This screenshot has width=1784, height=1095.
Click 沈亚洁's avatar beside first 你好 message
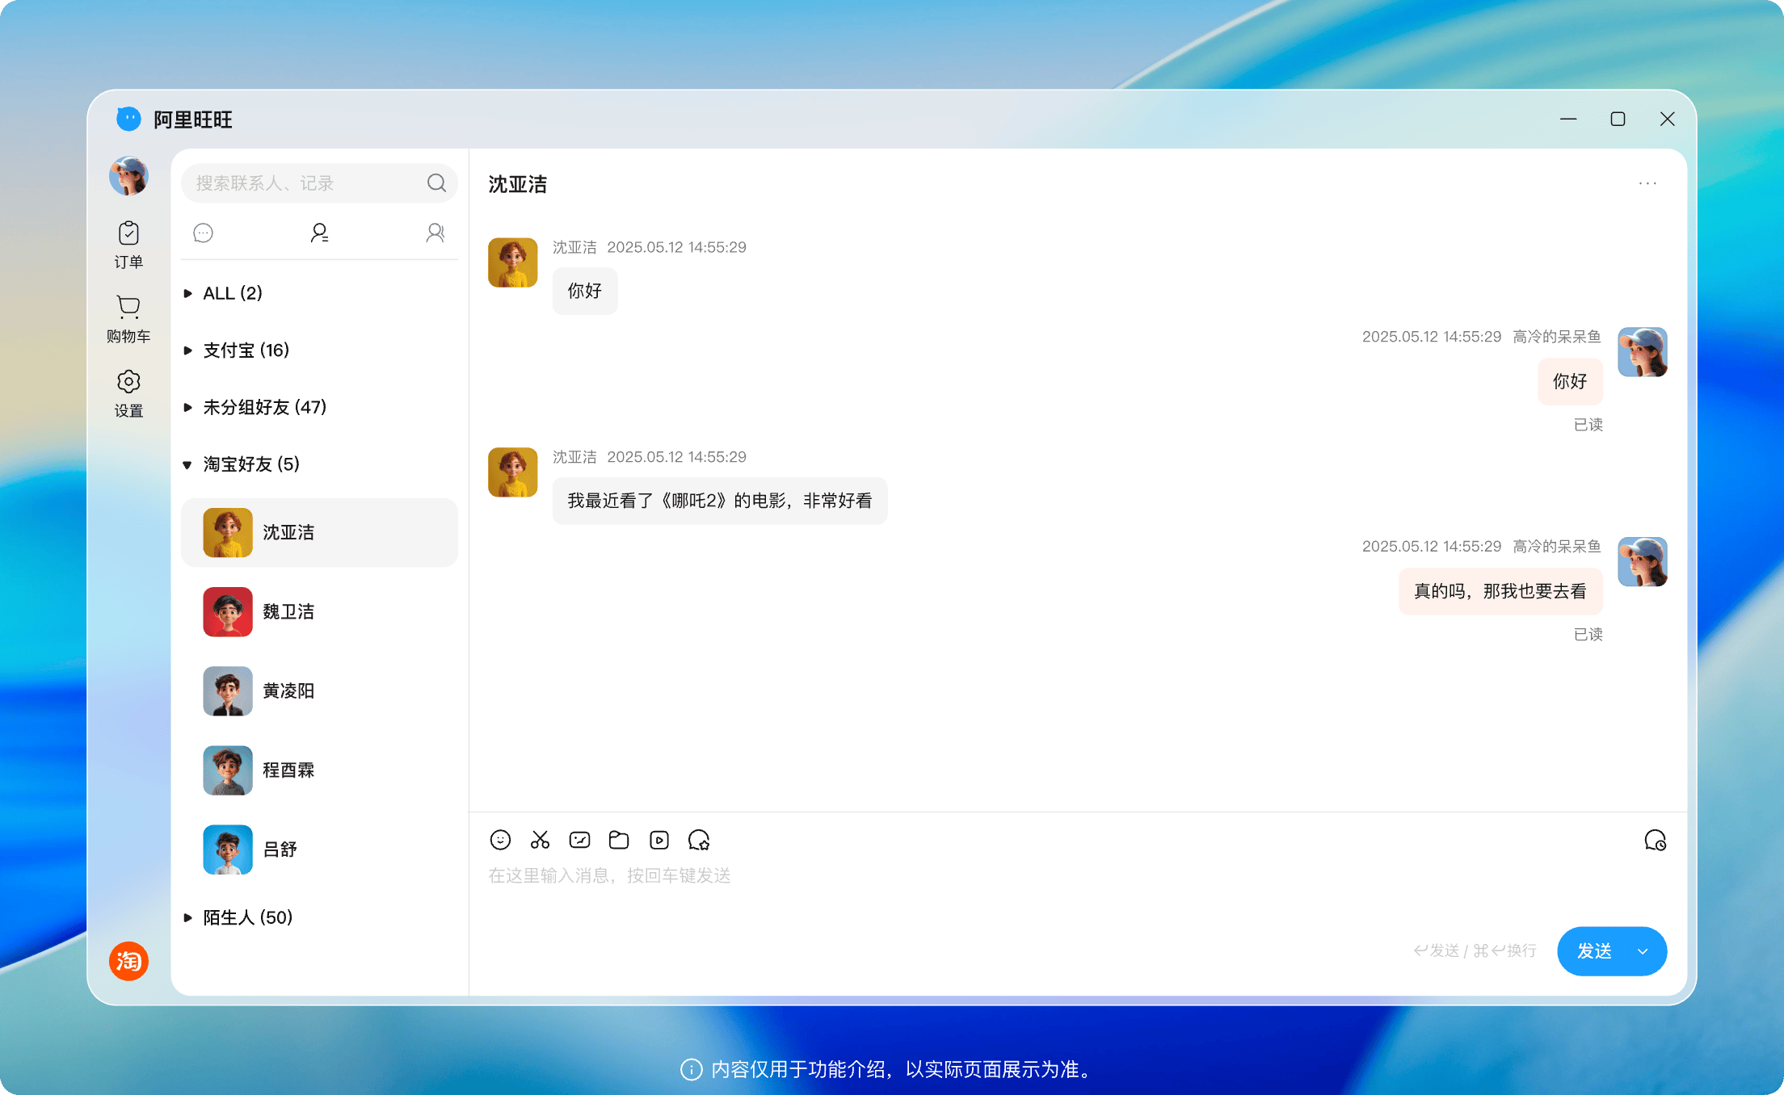tap(512, 262)
